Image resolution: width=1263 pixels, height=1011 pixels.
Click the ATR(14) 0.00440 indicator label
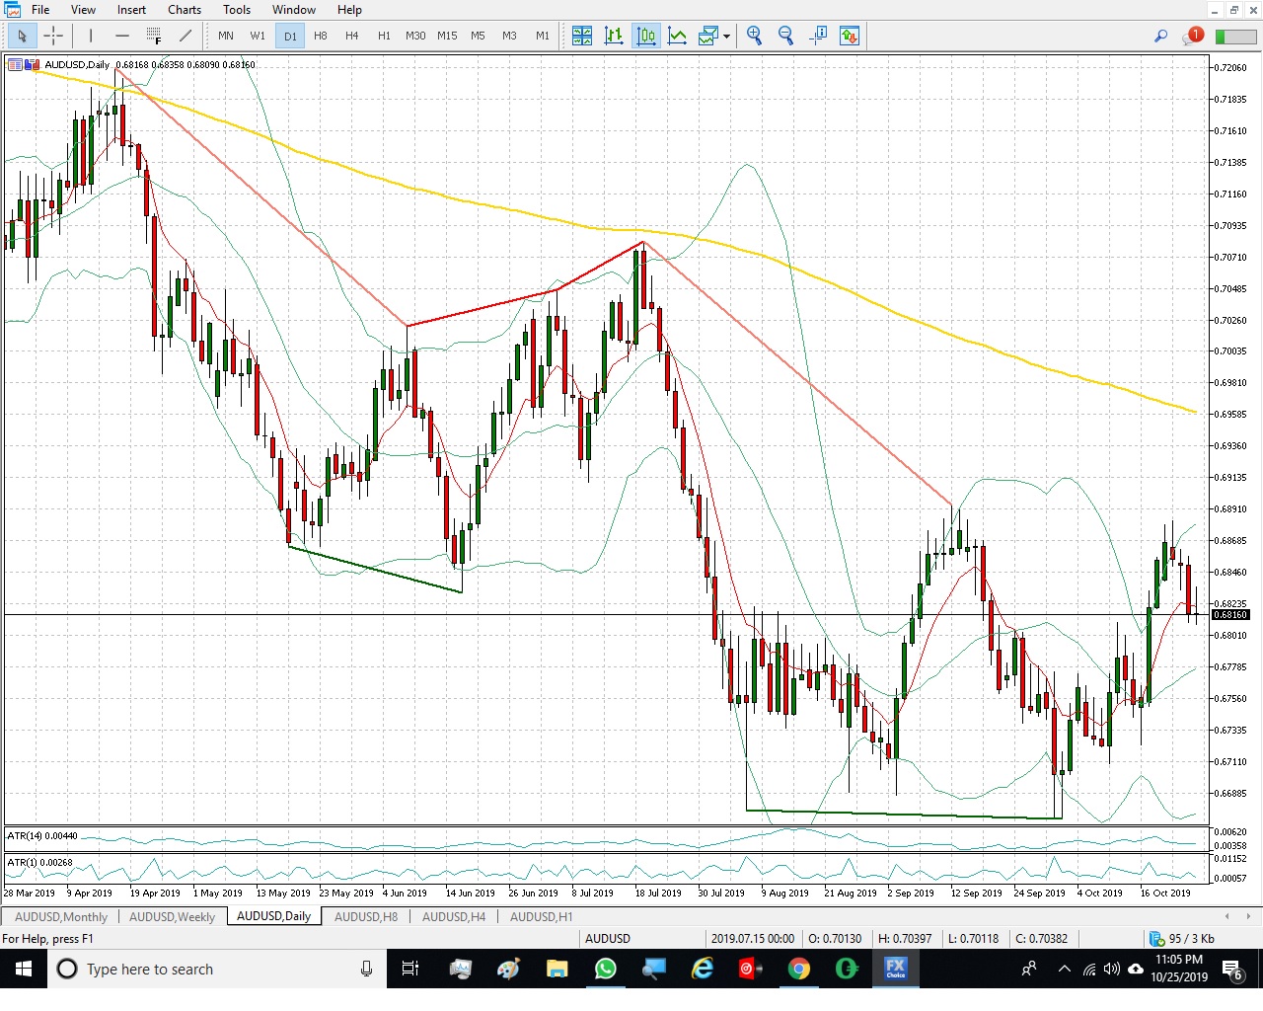pos(42,836)
